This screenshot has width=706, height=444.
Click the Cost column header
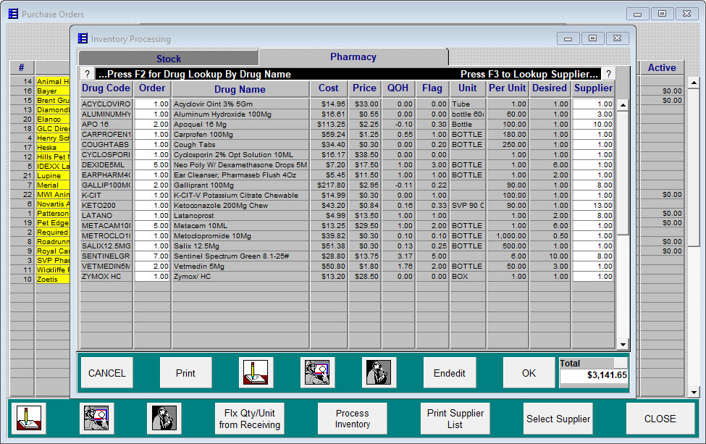329,88
